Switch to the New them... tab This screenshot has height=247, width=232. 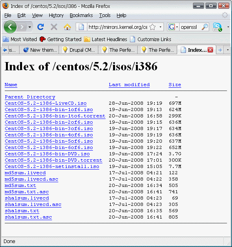[39, 50]
